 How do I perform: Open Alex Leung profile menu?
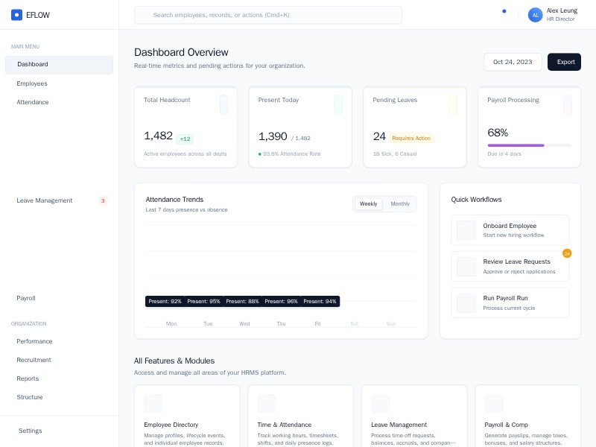561,14
